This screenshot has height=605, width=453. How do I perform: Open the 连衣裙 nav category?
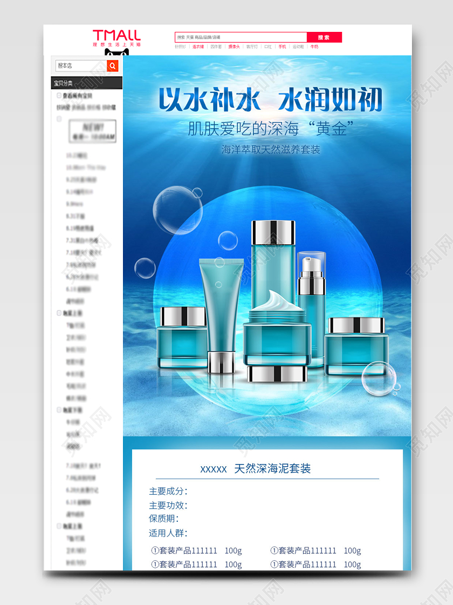click(198, 48)
